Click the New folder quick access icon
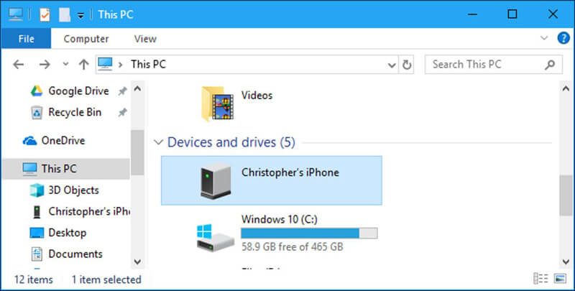The height and width of the screenshot is (291, 575). pyautogui.click(x=65, y=14)
